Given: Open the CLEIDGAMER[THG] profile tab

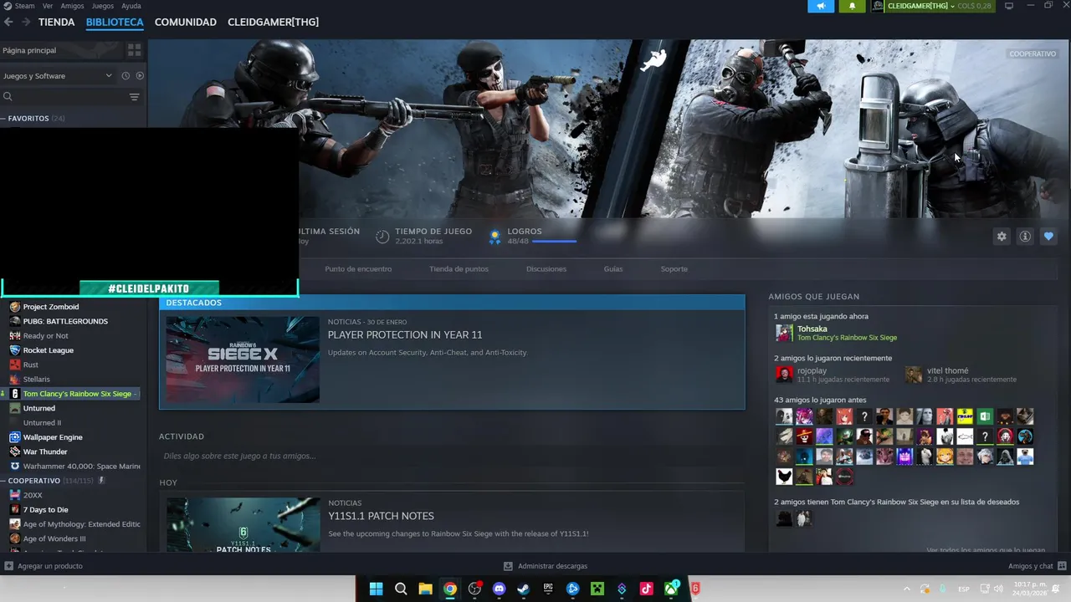Looking at the screenshot, I should pyautogui.click(x=273, y=22).
